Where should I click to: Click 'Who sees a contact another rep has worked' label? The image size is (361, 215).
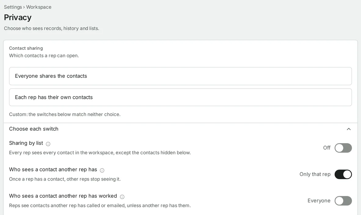(x=63, y=196)
